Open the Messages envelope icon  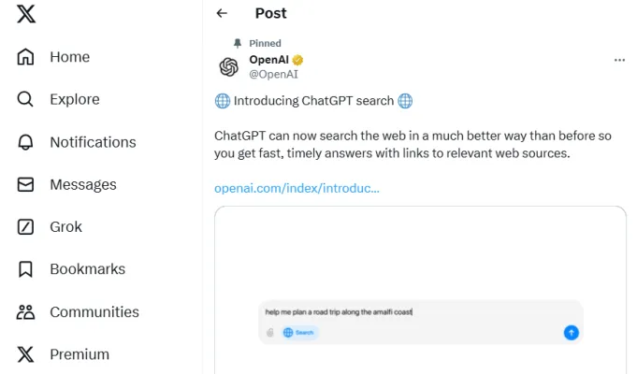26,184
